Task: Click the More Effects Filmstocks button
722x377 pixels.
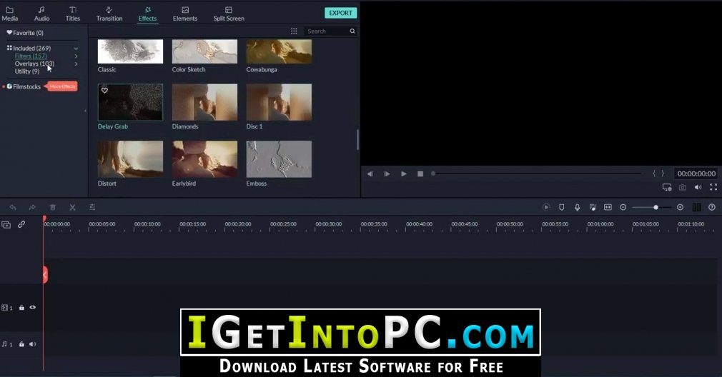Action: tap(62, 86)
